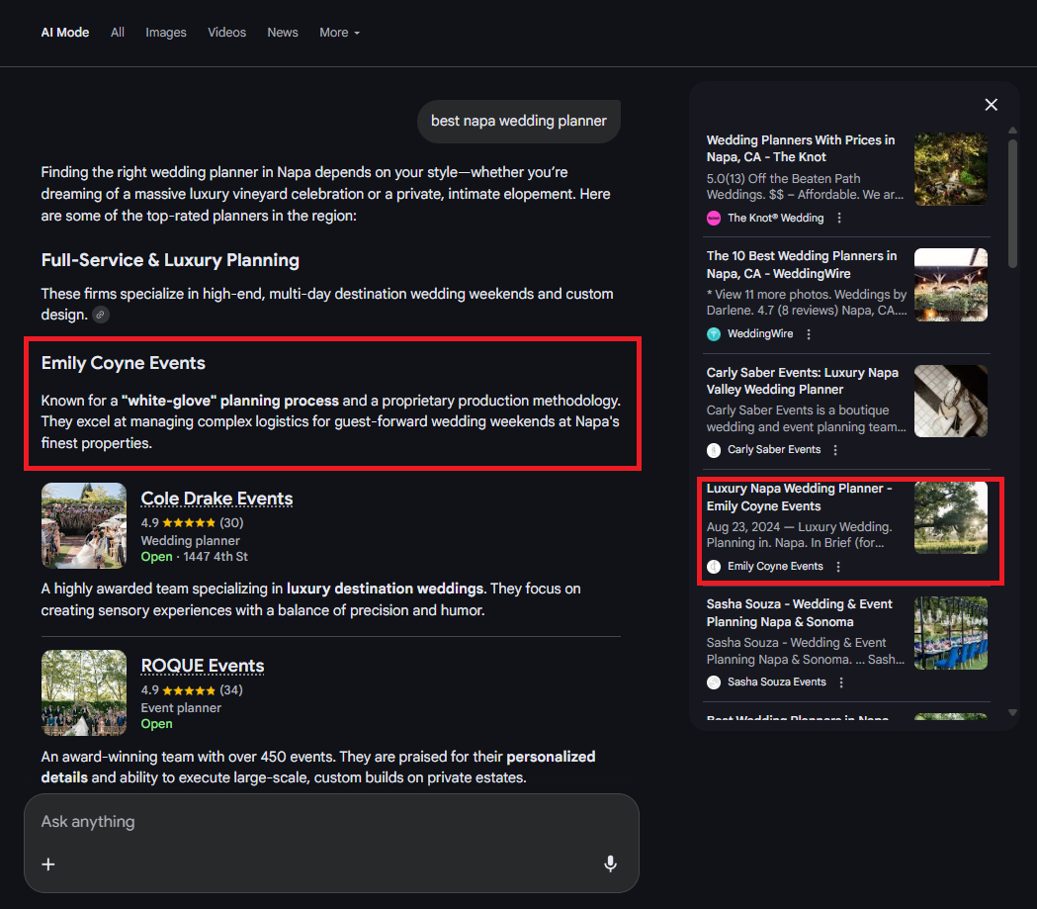Click the plus attachment icon
Image resolution: width=1037 pixels, height=909 pixels.
[x=48, y=864]
